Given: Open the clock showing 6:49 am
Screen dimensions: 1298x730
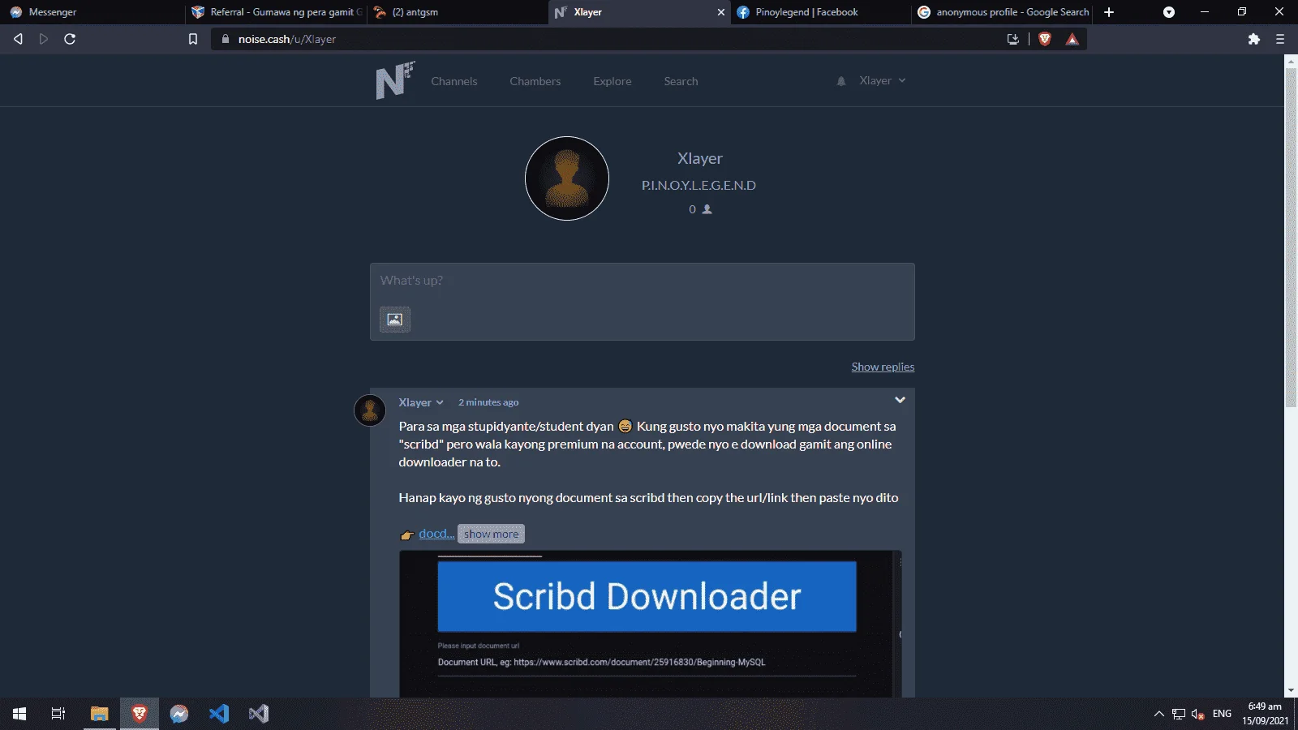Looking at the screenshot, I should 1265,714.
